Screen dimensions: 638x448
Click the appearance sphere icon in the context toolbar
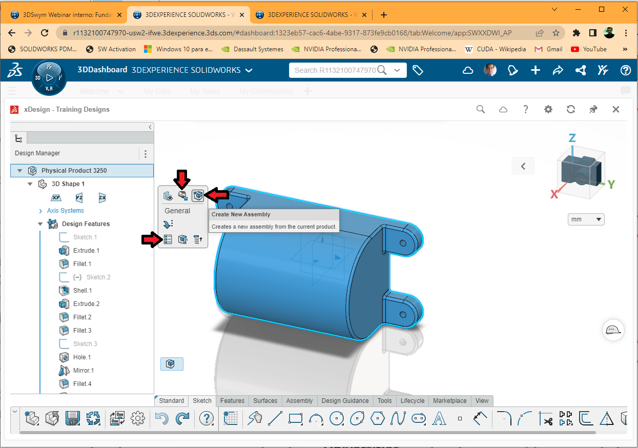click(182, 195)
